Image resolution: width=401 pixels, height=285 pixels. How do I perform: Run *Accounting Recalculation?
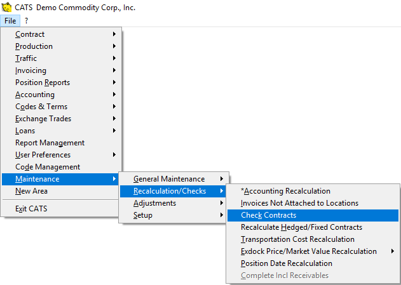[x=313, y=191]
